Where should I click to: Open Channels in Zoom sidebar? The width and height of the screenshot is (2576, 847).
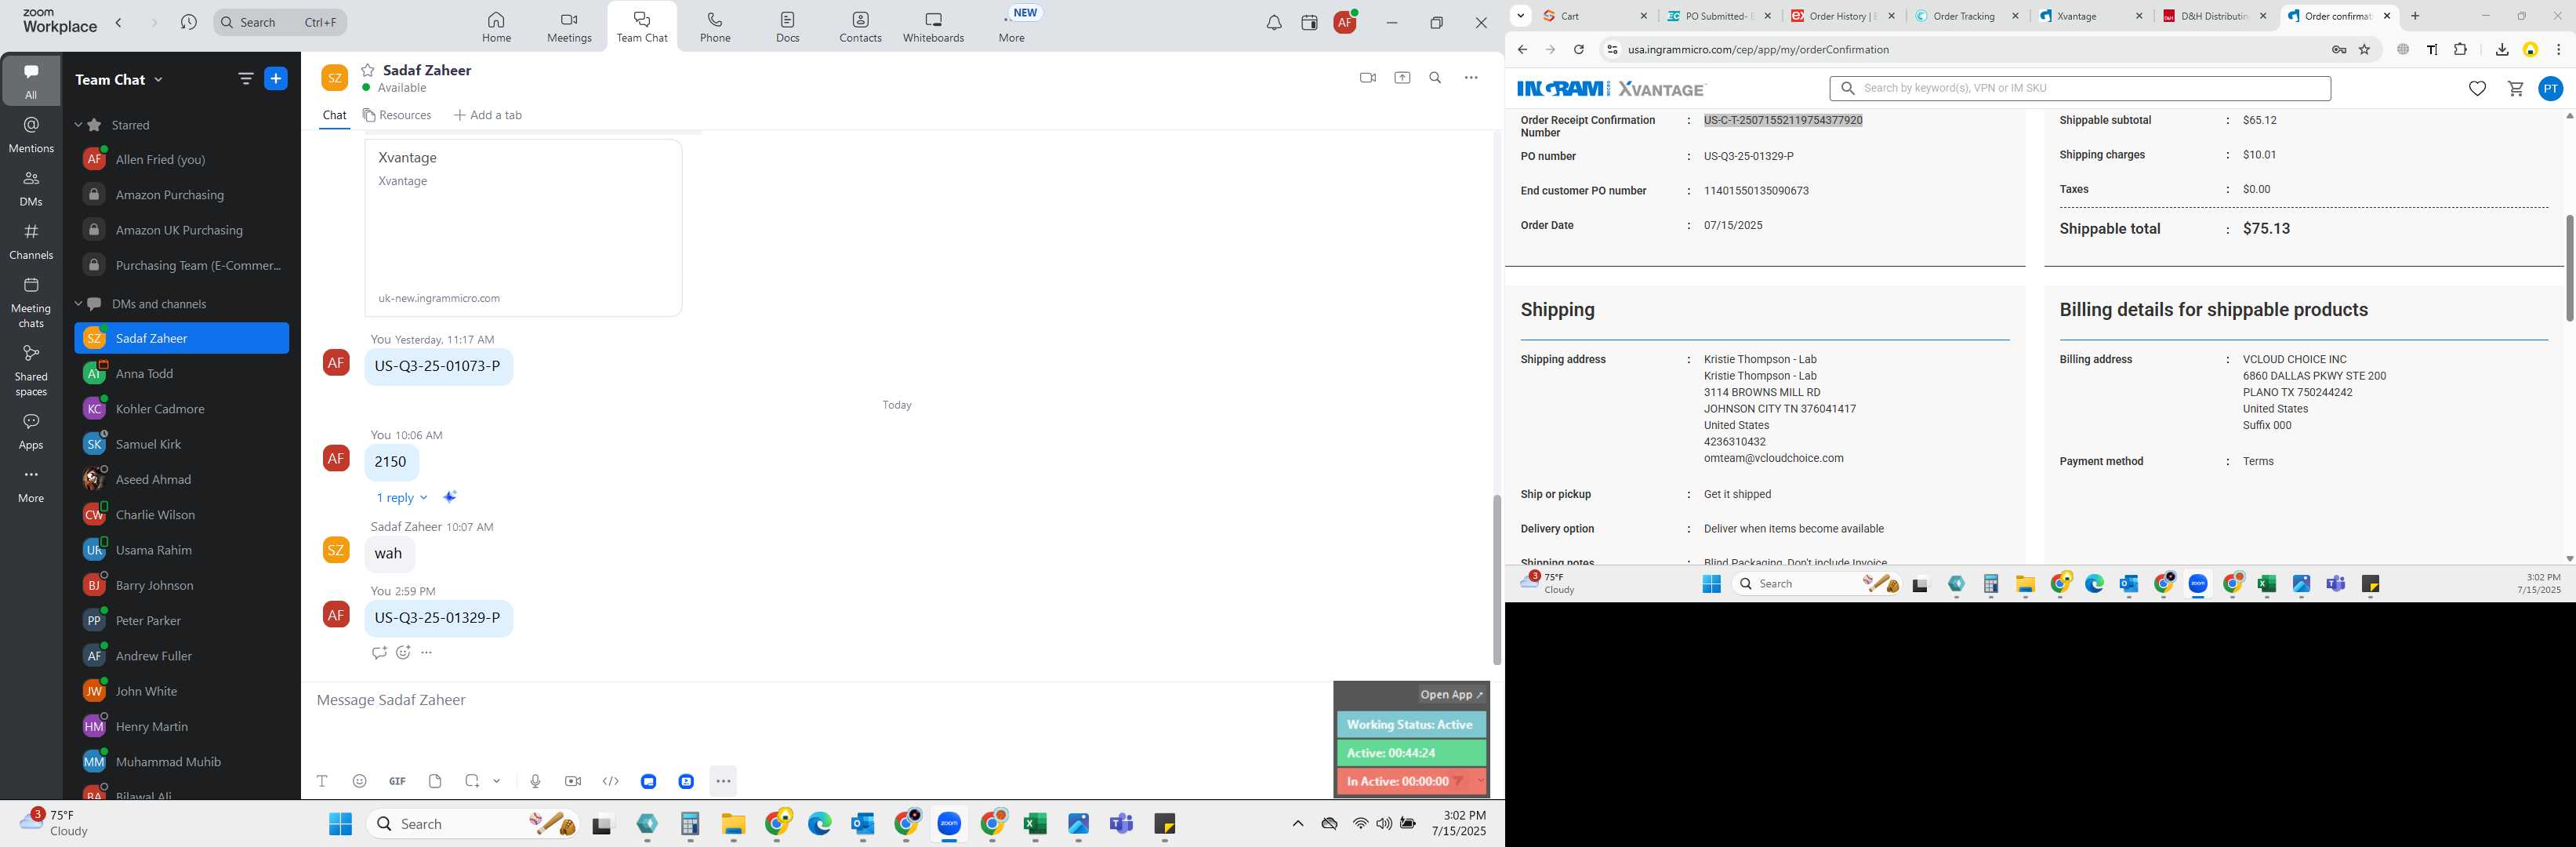[x=31, y=241]
